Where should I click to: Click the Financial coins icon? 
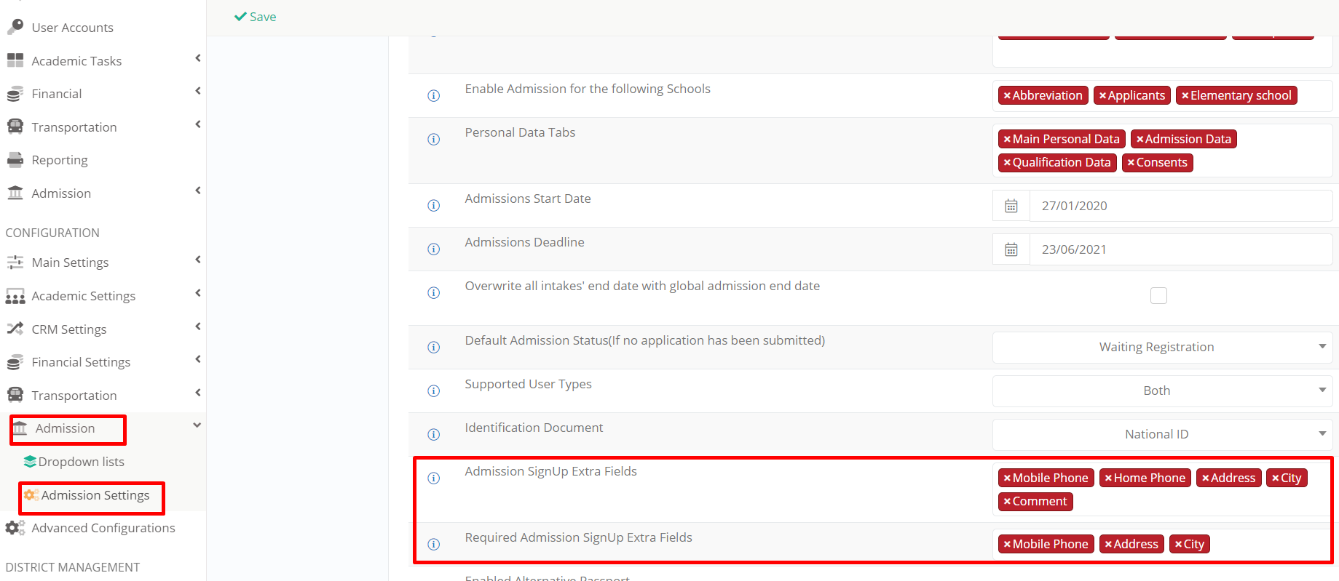click(15, 94)
